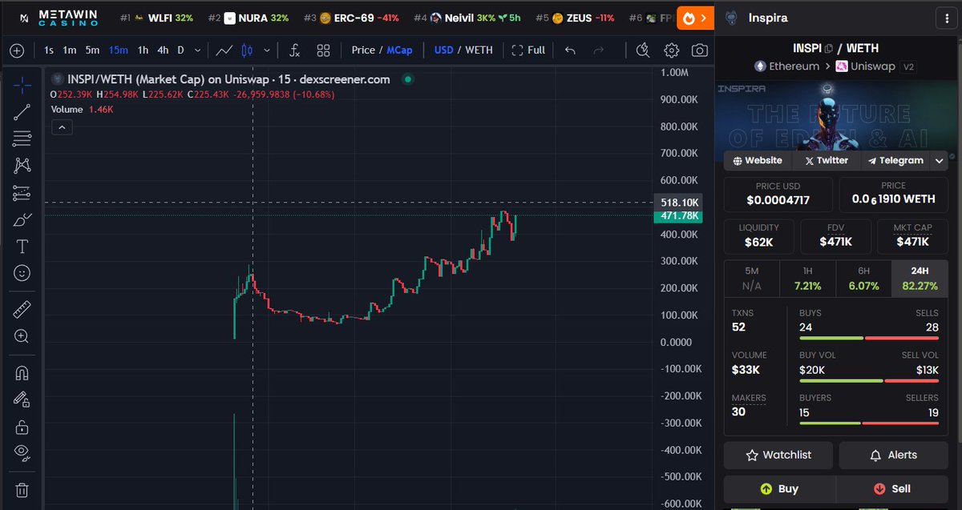Take a chart snapshot with camera icon
Image resolution: width=962 pixels, height=510 pixels.
[700, 50]
